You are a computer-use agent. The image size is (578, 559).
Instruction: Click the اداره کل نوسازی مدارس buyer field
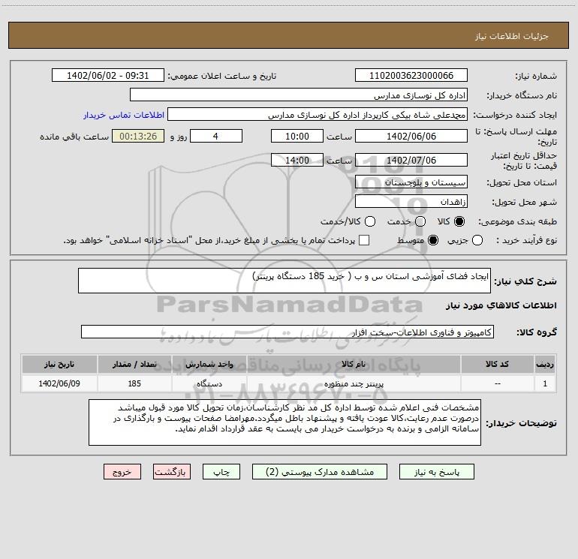point(299,95)
